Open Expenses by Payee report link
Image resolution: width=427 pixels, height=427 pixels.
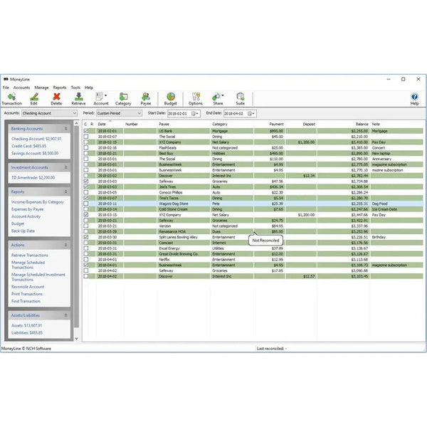[28, 209]
